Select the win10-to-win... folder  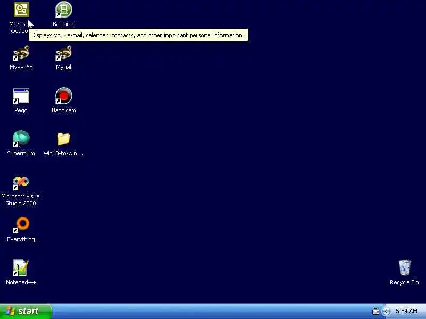coord(63,139)
